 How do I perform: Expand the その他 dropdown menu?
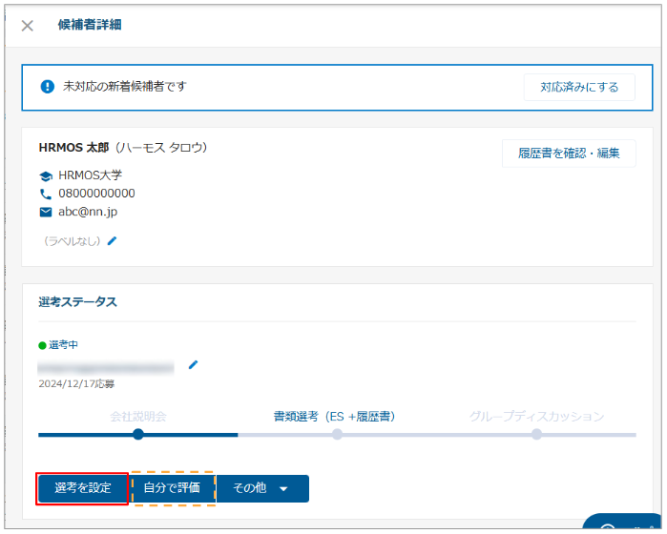coord(261,488)
